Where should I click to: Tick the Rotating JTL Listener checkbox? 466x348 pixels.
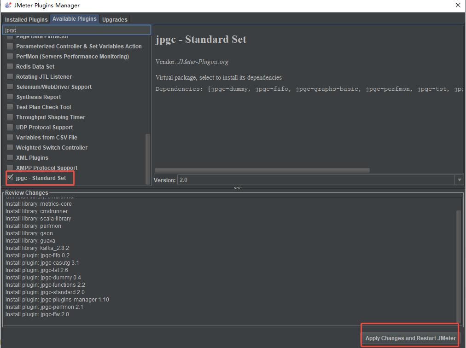10,76
